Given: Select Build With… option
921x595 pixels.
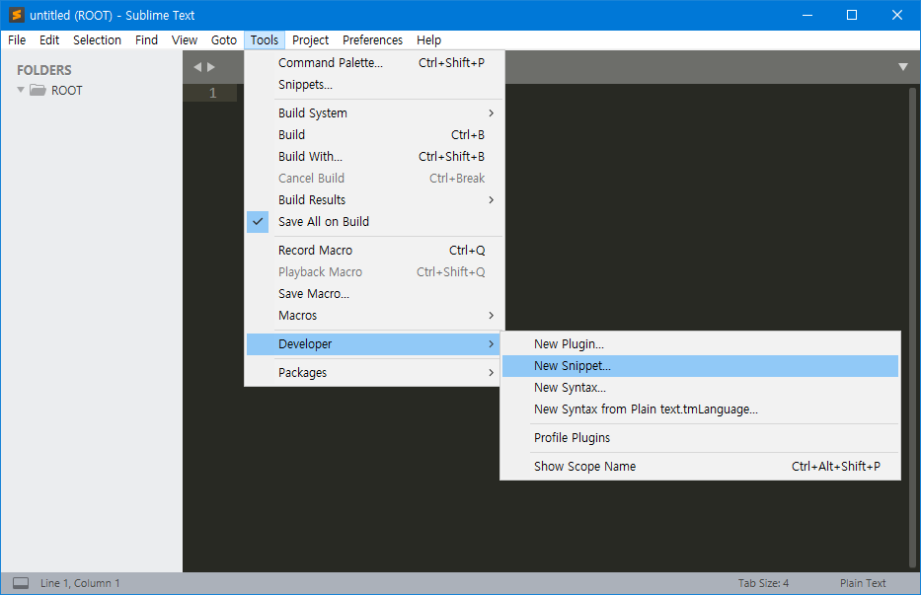Looking at the screenshot, I should tap(375, 156).
